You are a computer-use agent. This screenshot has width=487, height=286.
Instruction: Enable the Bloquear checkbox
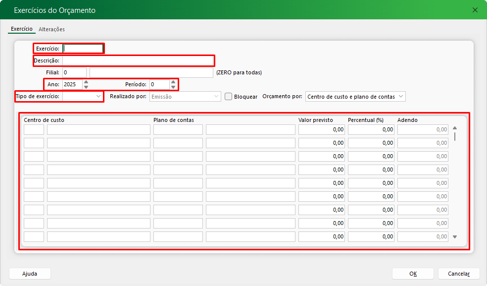[x=228, y=97]
